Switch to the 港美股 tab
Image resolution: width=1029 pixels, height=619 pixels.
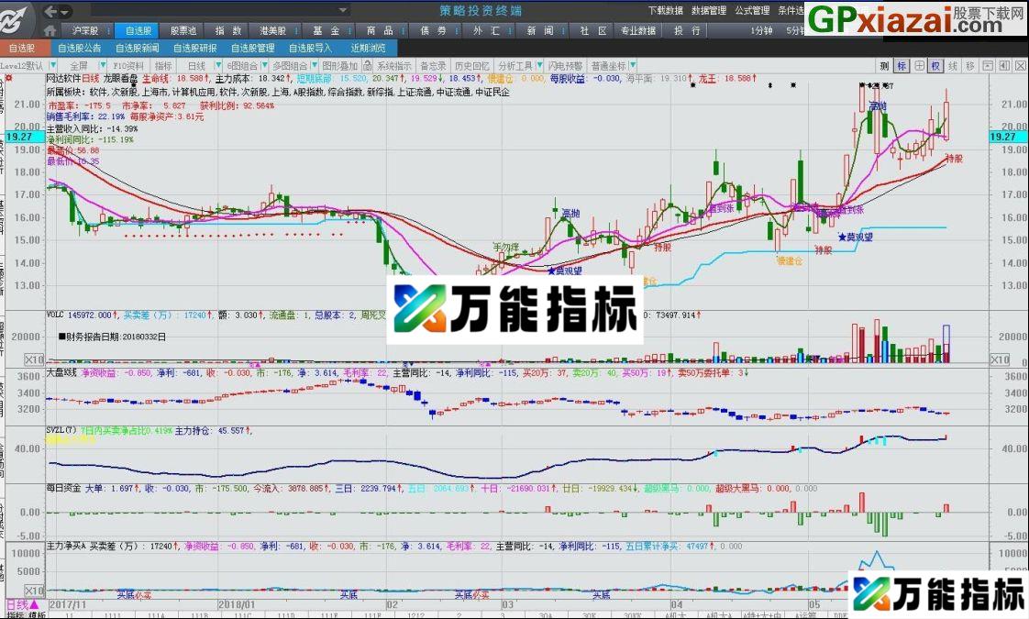(x=273, y=29)
